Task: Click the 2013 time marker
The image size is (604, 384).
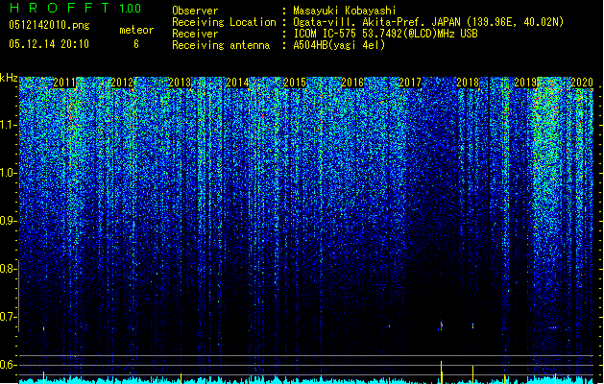Action: click(180, 83)
